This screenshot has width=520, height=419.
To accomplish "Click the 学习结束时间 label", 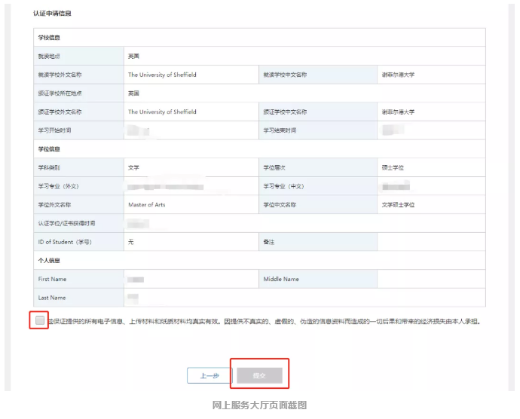I will coord(280,130).
